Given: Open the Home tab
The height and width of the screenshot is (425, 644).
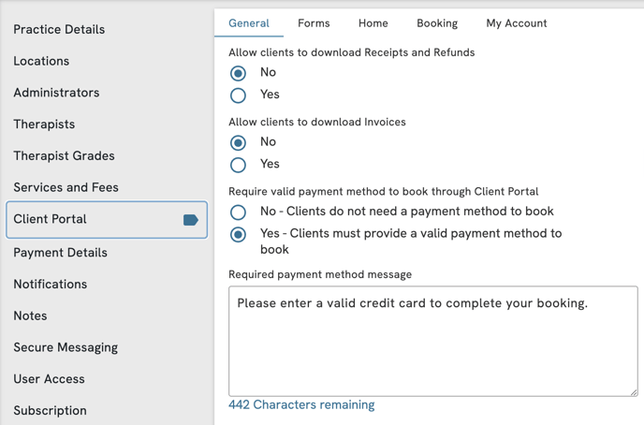Looking at the screenshot, I should (x=373, y=23).
